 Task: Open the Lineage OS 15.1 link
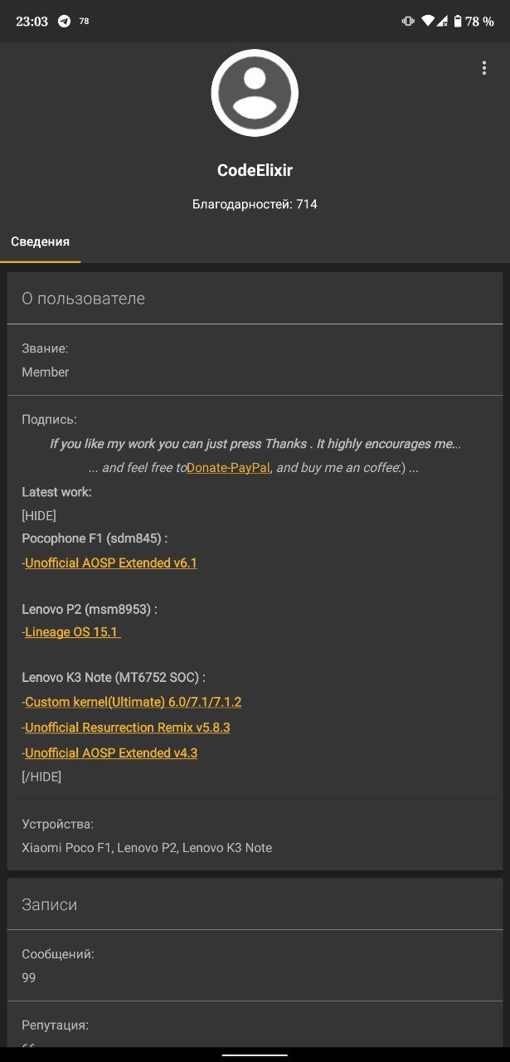[x=73, y=632]
